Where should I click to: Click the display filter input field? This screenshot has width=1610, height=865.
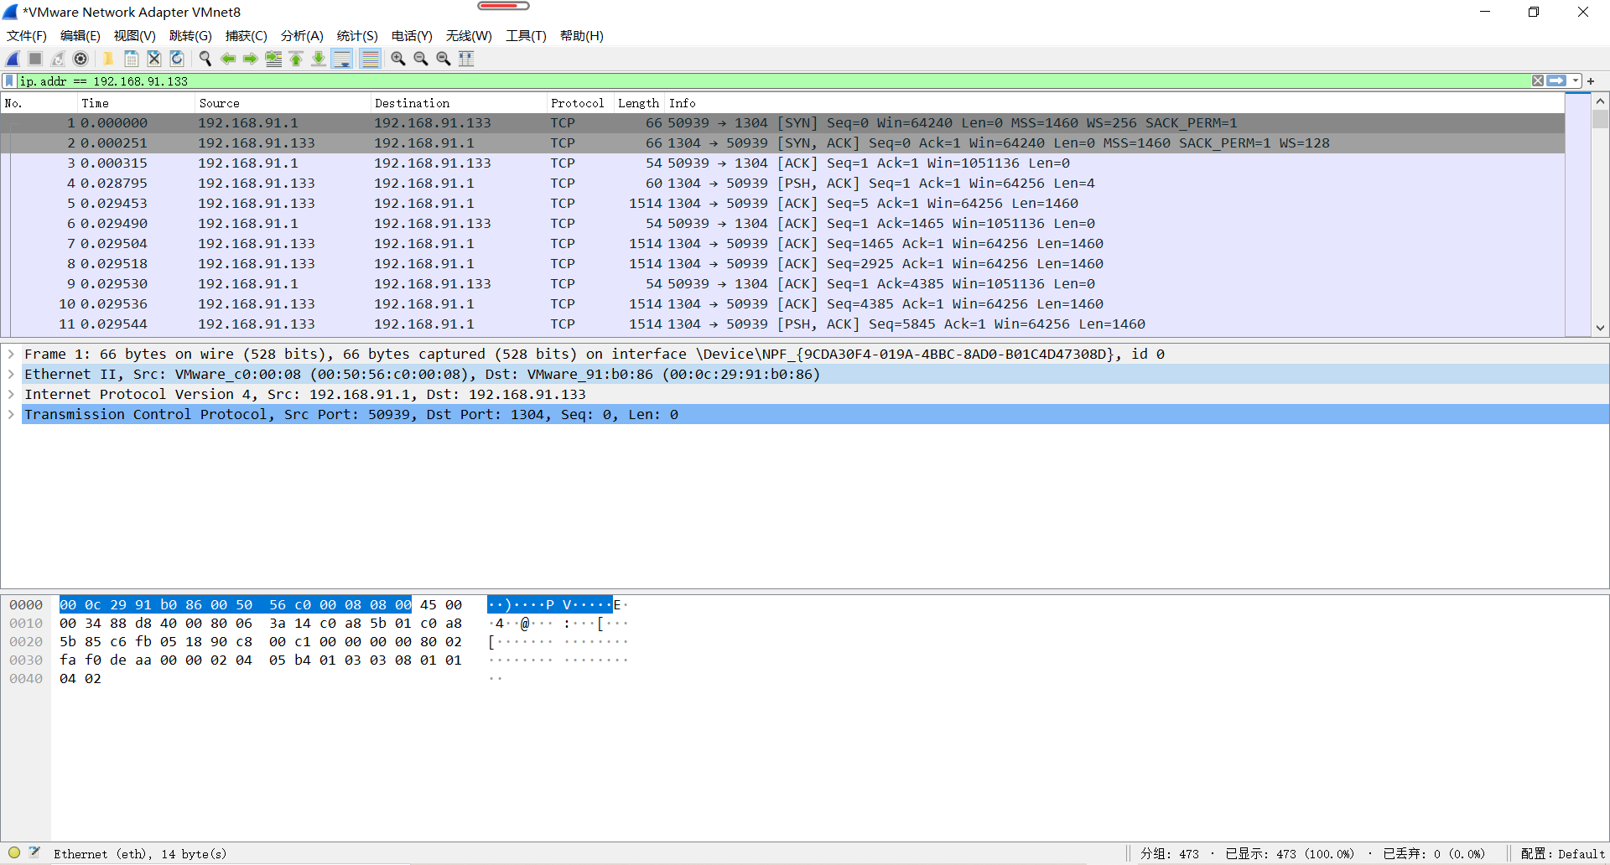point(771,81)
